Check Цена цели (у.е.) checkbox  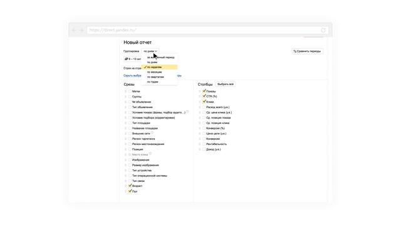coord(204,133)
